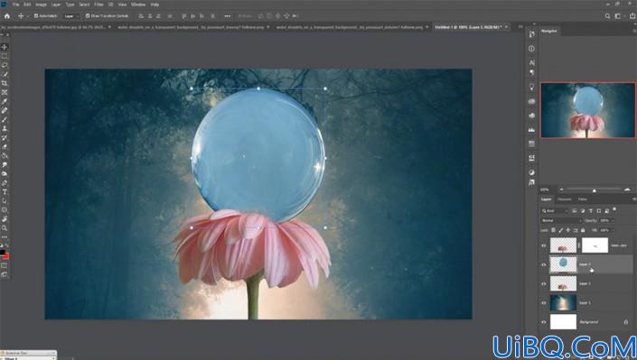
Task: Select the Horizontal Type tool
Action: [5, 192]
